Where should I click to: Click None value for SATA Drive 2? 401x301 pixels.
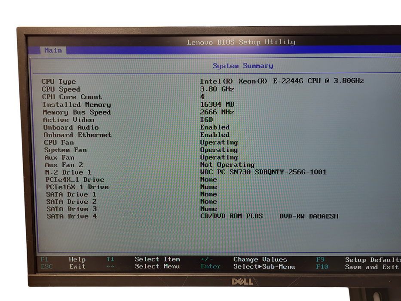(208, 201)
